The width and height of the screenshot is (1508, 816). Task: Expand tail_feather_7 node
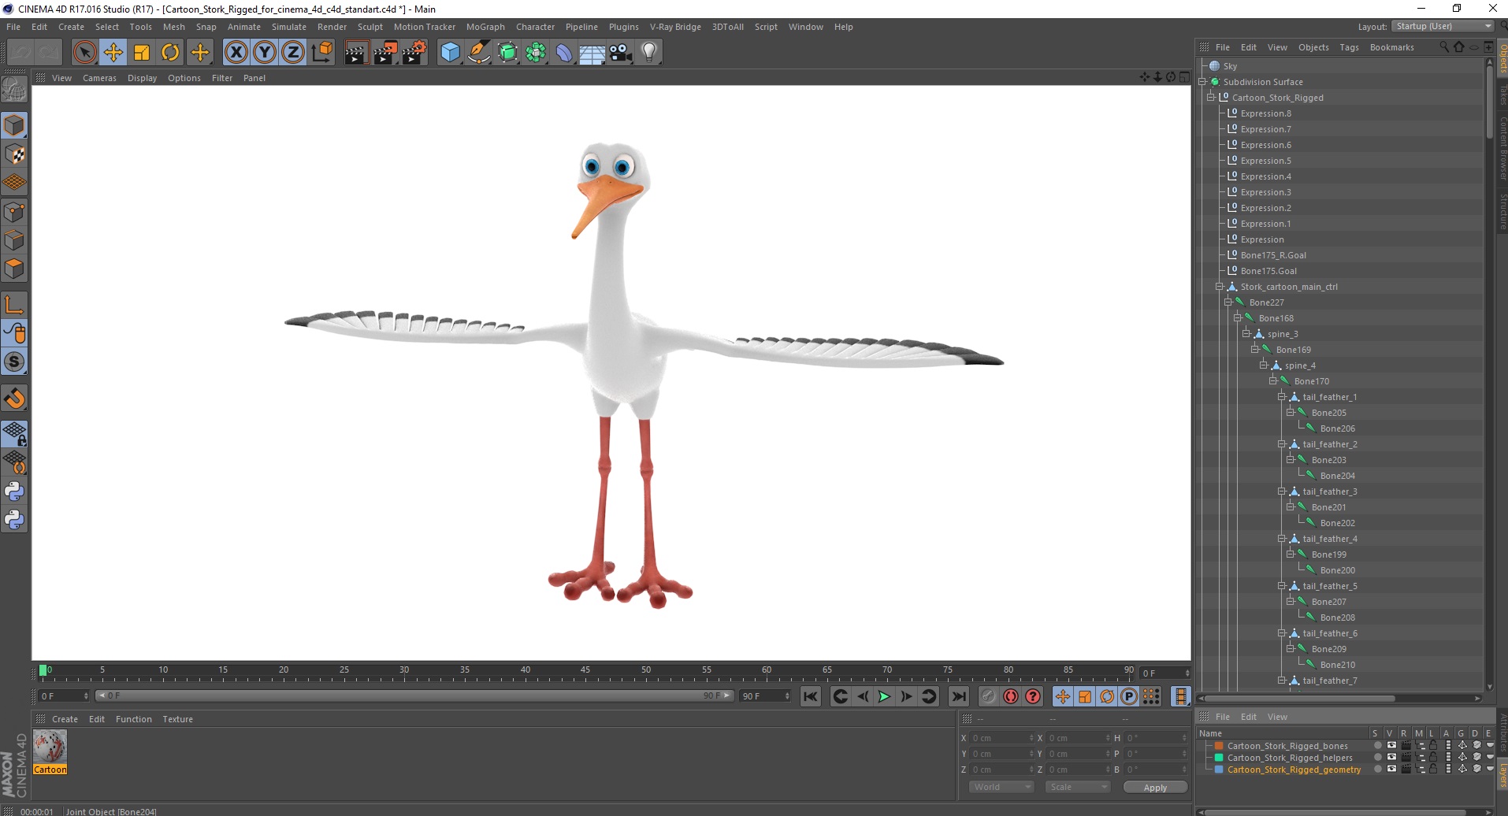pyautogui.click(x=1282, y=681)
